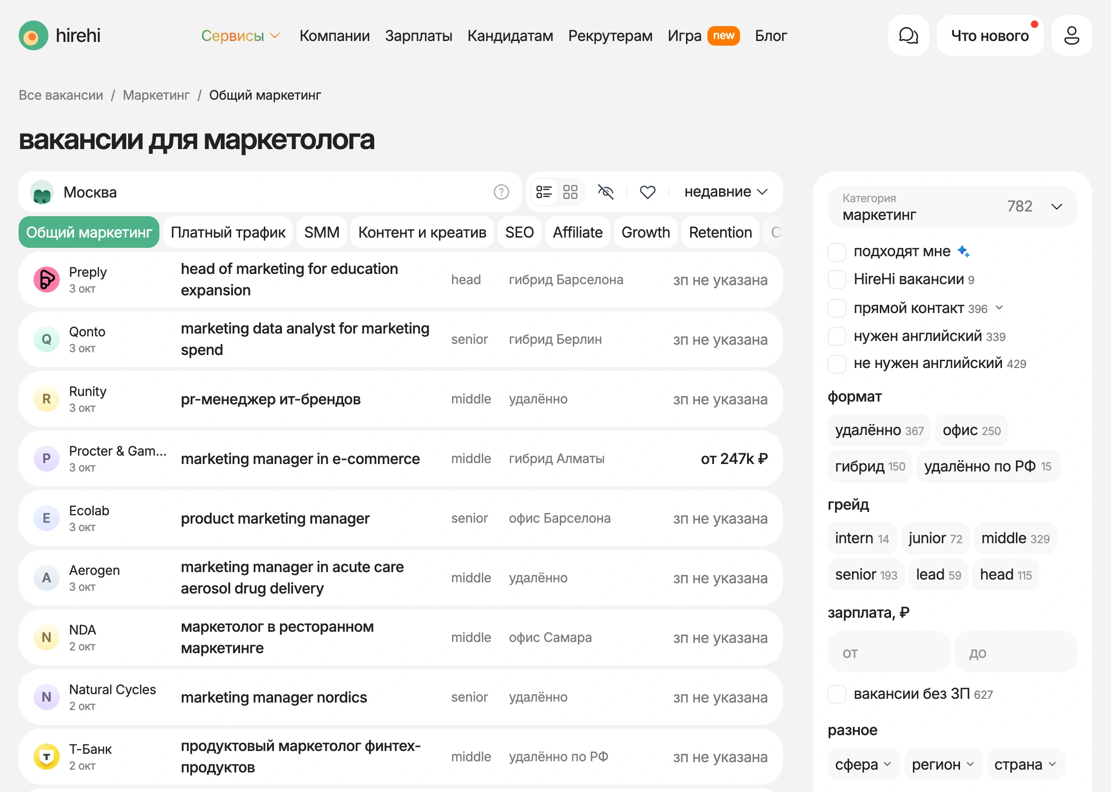This screenshot has width=1111, height=792.
Task: Click the search help question mark icon
Action: 501,192
